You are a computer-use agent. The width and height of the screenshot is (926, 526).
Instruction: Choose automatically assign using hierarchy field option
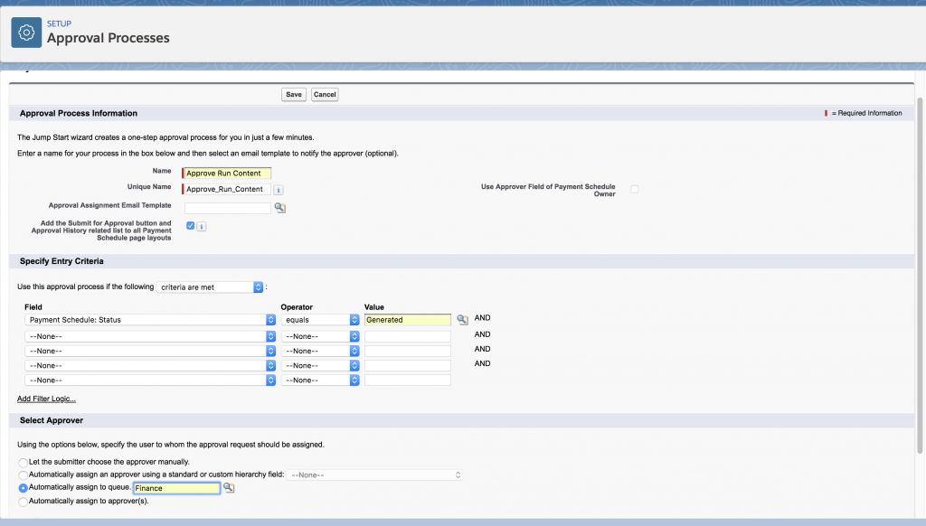(x=24, y=475)
